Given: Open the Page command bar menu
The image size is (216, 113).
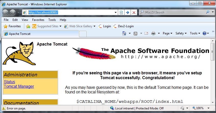Looking at the screenshot, I should (x=167, y=33).
